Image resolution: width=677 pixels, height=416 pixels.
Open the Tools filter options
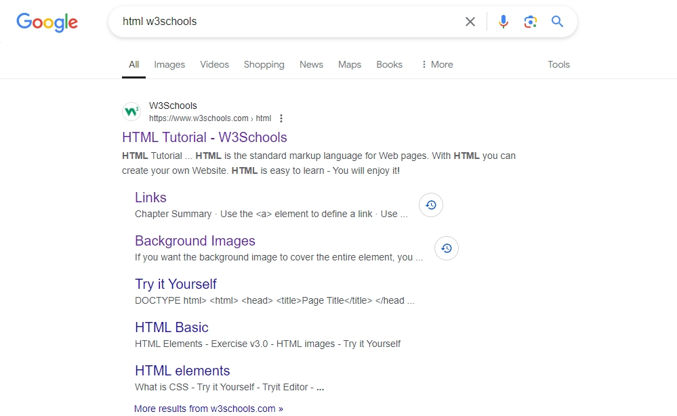pyautogui.click(x=558, y=65)
